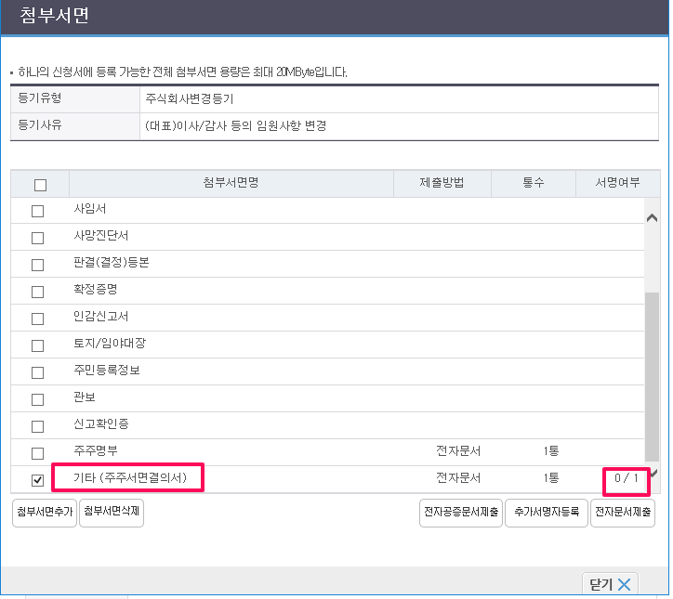Check the 주주명부 row checkbox
Image resolution: width=673 pixels, height=599 pixels.
tap(38, 453)
